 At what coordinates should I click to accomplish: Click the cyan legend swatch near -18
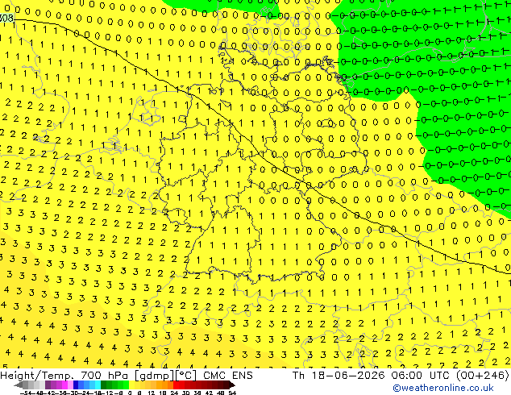(98, 385)
